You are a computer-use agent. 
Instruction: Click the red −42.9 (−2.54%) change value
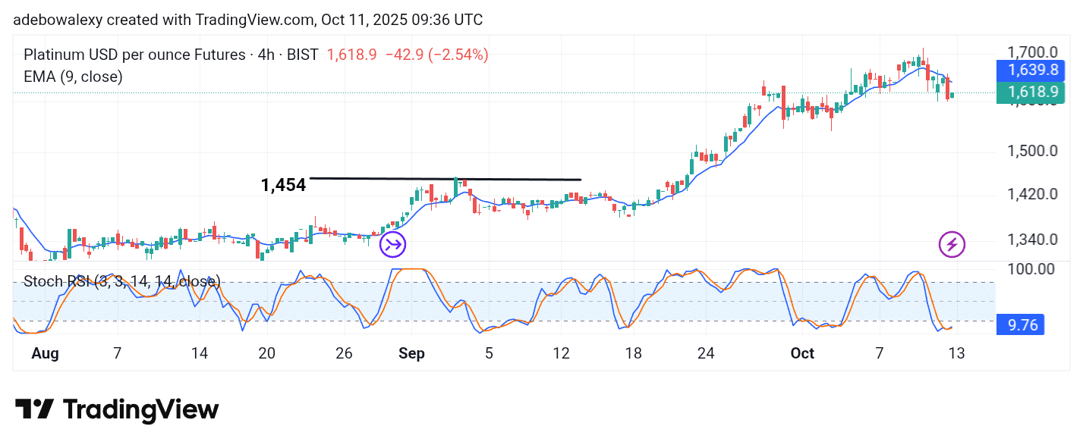pyautogui.click(x=436, y=55)
